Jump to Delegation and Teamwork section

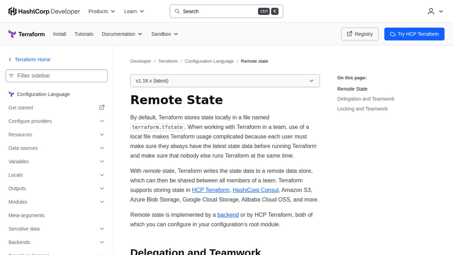click(366, 99)
